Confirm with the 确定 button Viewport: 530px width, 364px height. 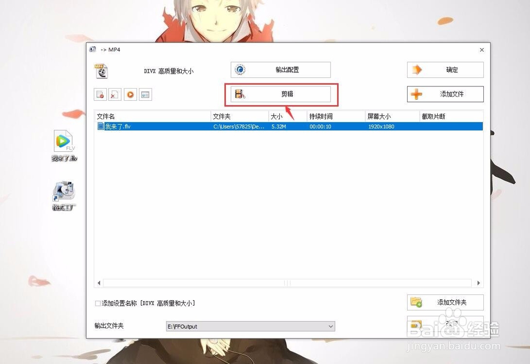click(445, 70)
